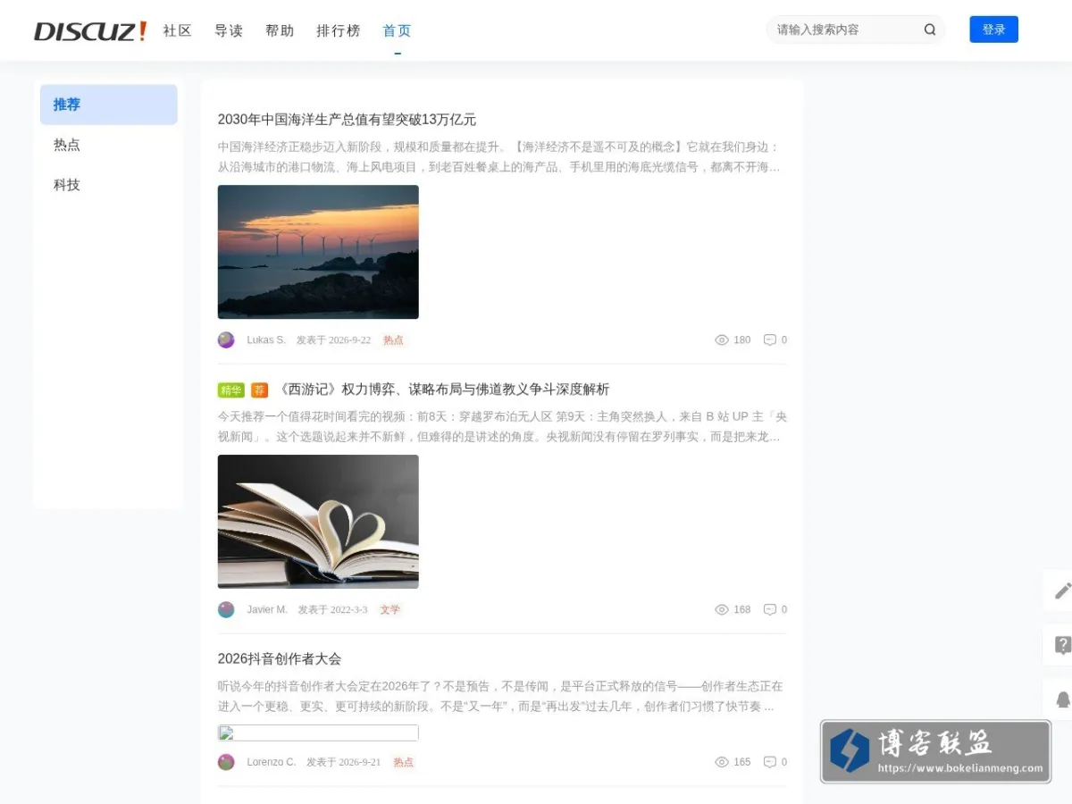Click the pencil post icon on right edge
Viewport: 1072px width, 804px height.
click(1062, 590)
